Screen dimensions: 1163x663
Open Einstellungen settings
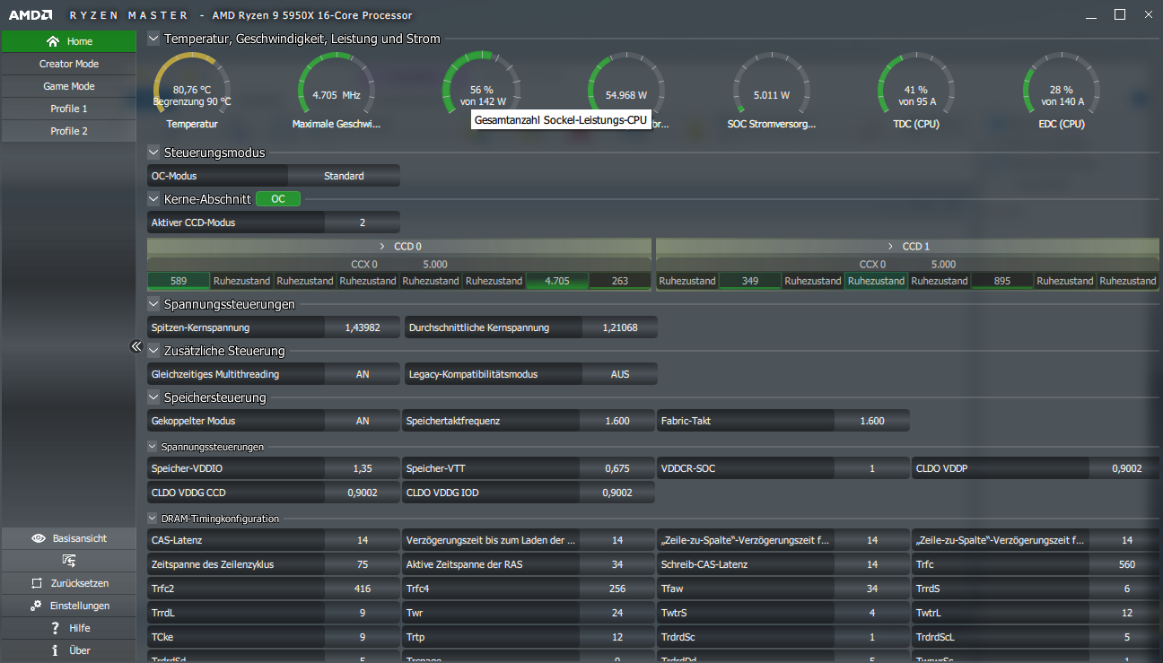point(68,606)
